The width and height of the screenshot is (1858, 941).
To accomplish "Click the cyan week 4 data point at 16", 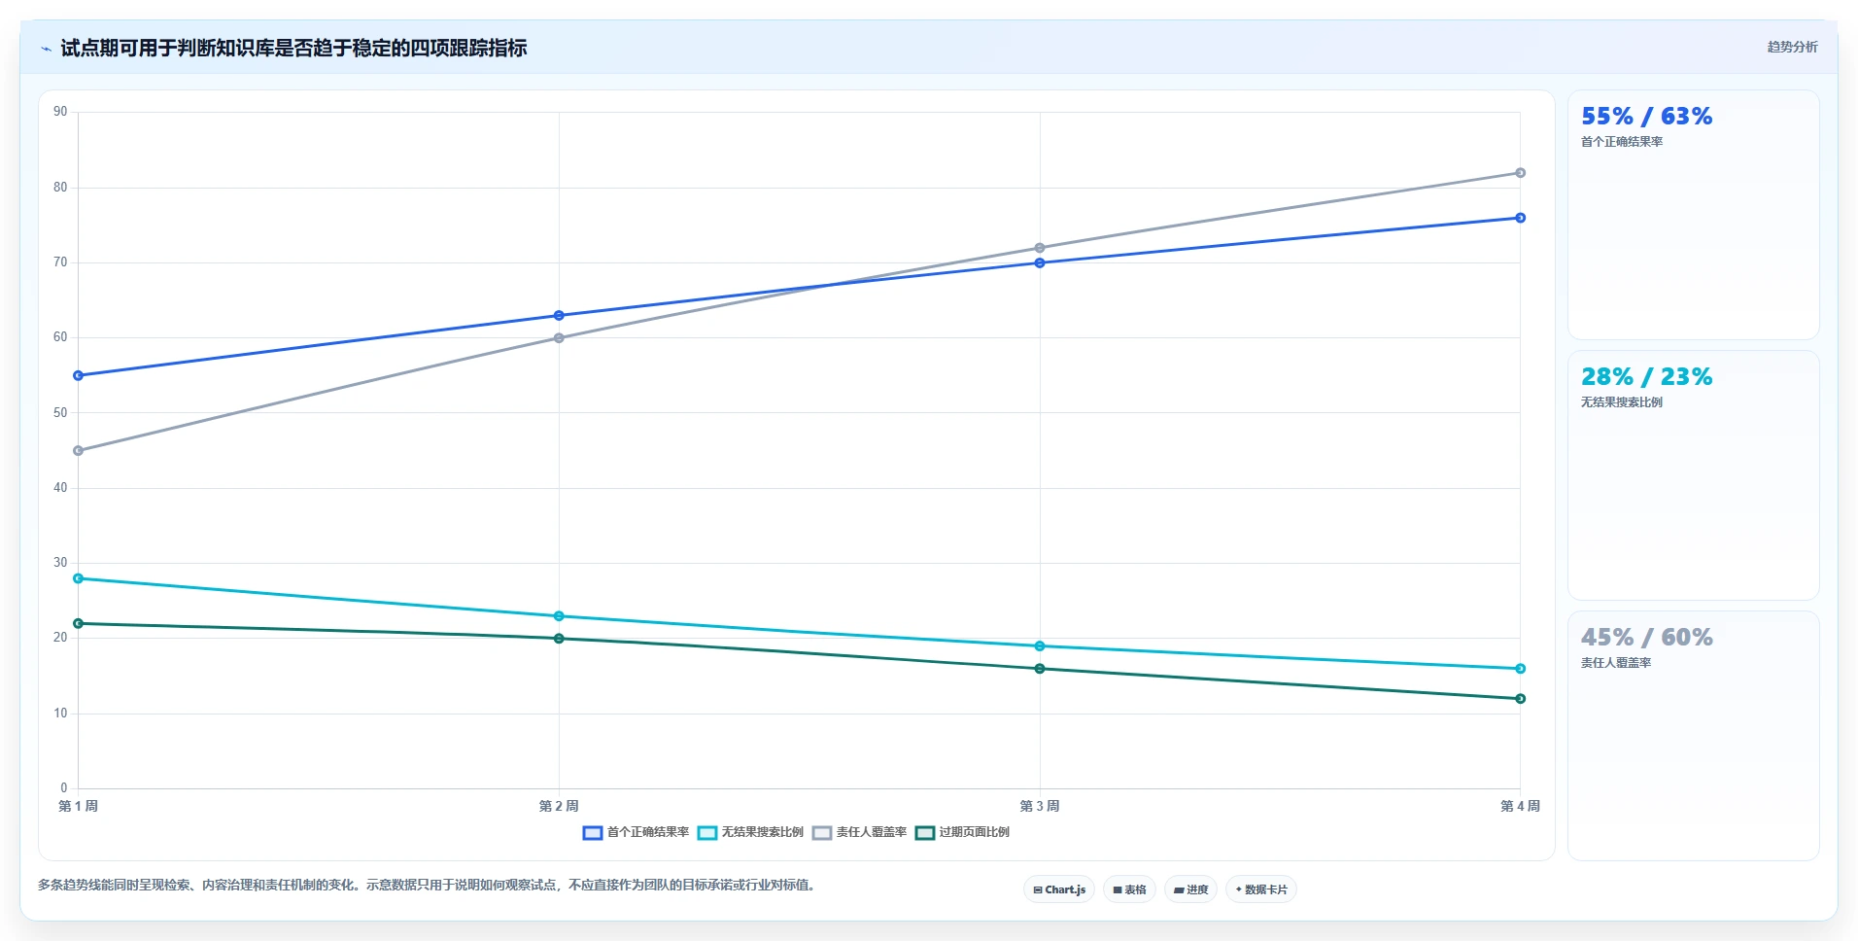I will (x=1521, y=669).
